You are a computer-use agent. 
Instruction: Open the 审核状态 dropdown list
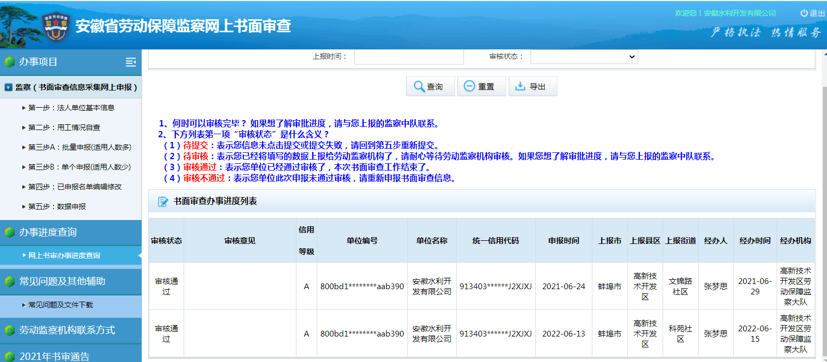pyautogui.click(x=584, y=57)
